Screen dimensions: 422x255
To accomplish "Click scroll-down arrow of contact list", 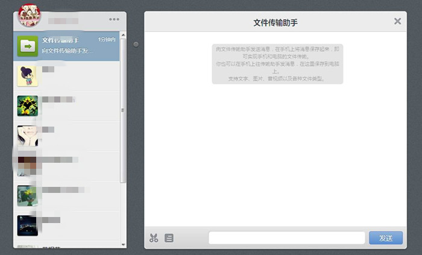I will (x=123, y=245).
